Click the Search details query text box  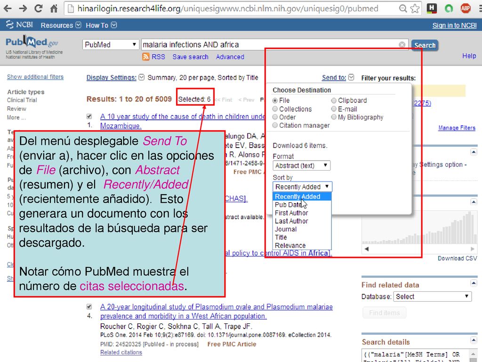[416, 355]
